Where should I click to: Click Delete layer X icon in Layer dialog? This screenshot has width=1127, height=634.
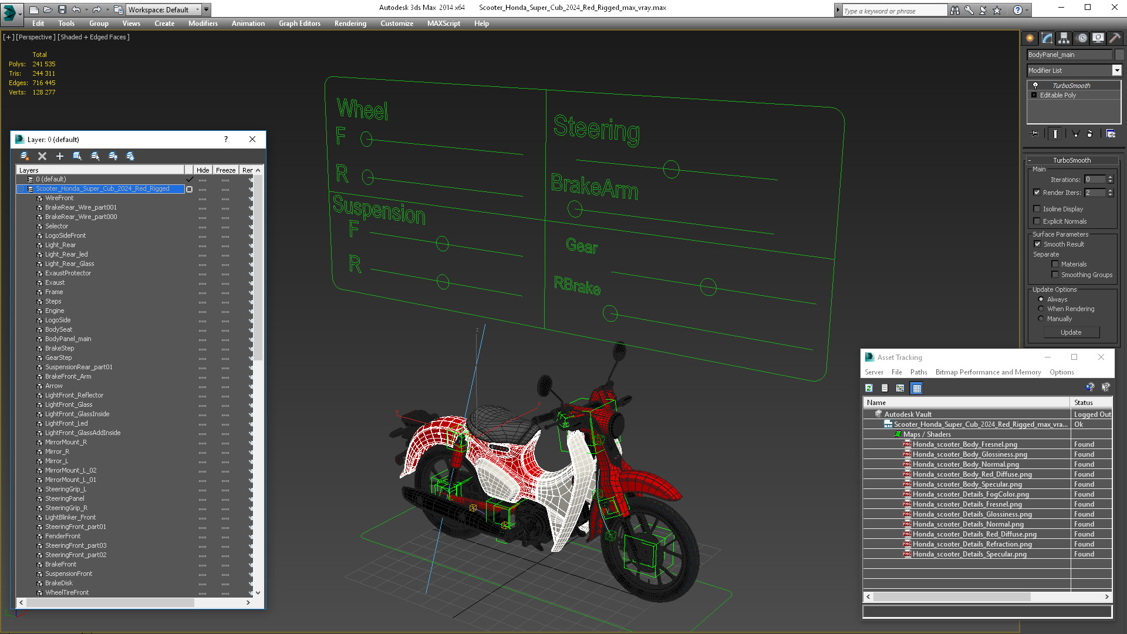point(42,156)
